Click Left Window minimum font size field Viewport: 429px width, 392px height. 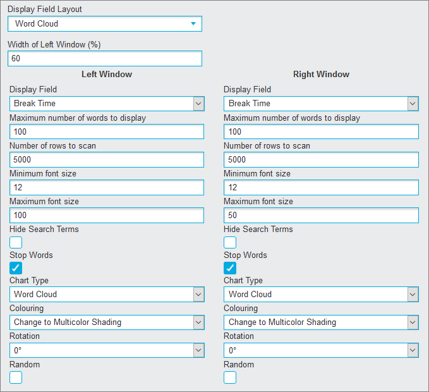point(107,188)
